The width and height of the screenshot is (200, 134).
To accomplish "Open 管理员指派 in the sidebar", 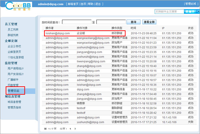I will click(14, 108).
